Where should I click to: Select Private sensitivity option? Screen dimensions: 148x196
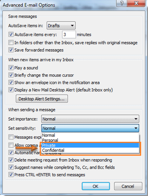90,145
